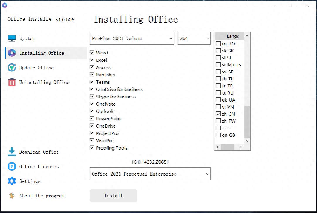Viewport: 317px width, 213px height.
Task: Open the x64 architecture dropdown
Action: point(194,38)
